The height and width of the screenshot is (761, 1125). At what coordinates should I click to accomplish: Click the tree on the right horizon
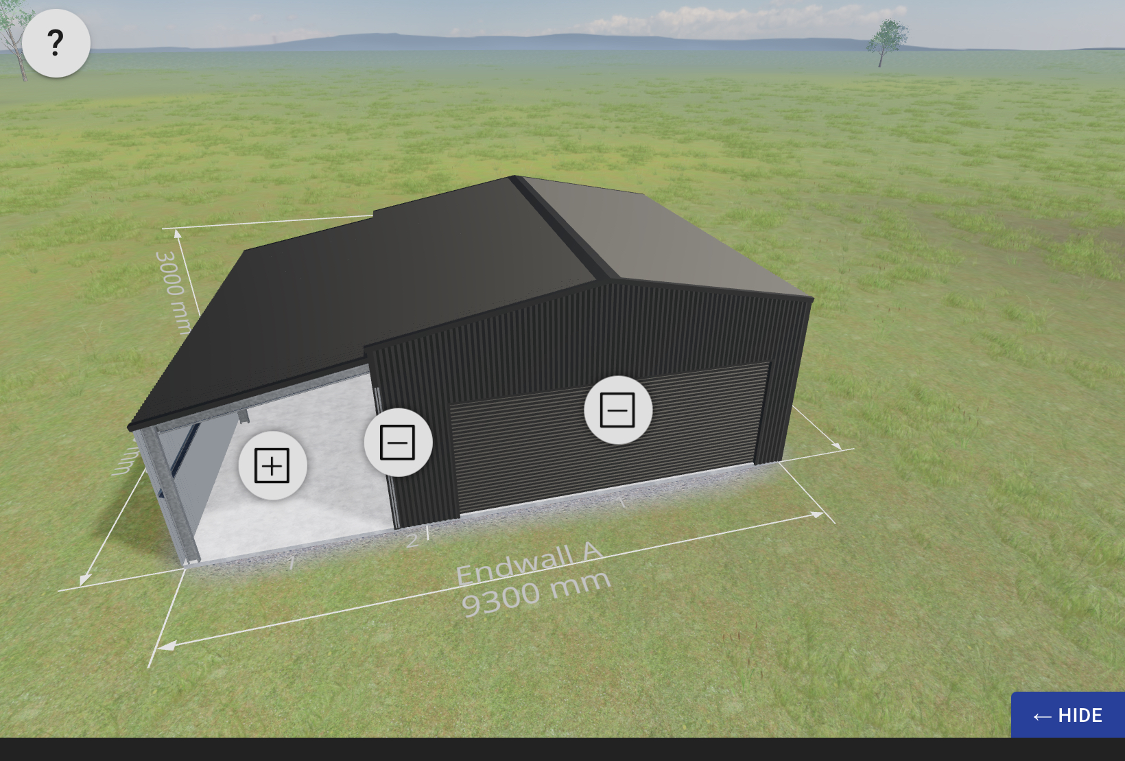click(886, 43)
